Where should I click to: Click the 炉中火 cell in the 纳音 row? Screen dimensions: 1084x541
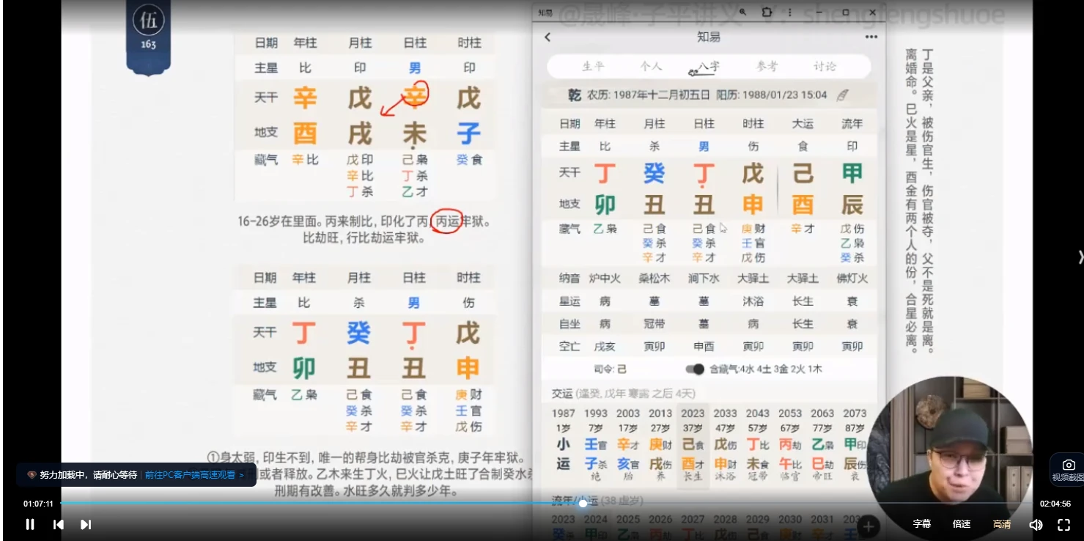[605, 279]
